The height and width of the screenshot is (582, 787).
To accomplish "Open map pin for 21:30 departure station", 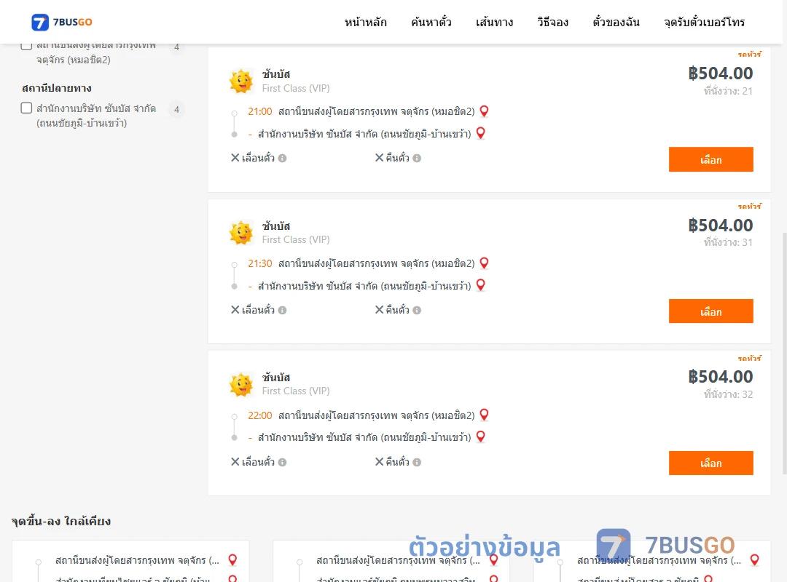I will 484,263.
